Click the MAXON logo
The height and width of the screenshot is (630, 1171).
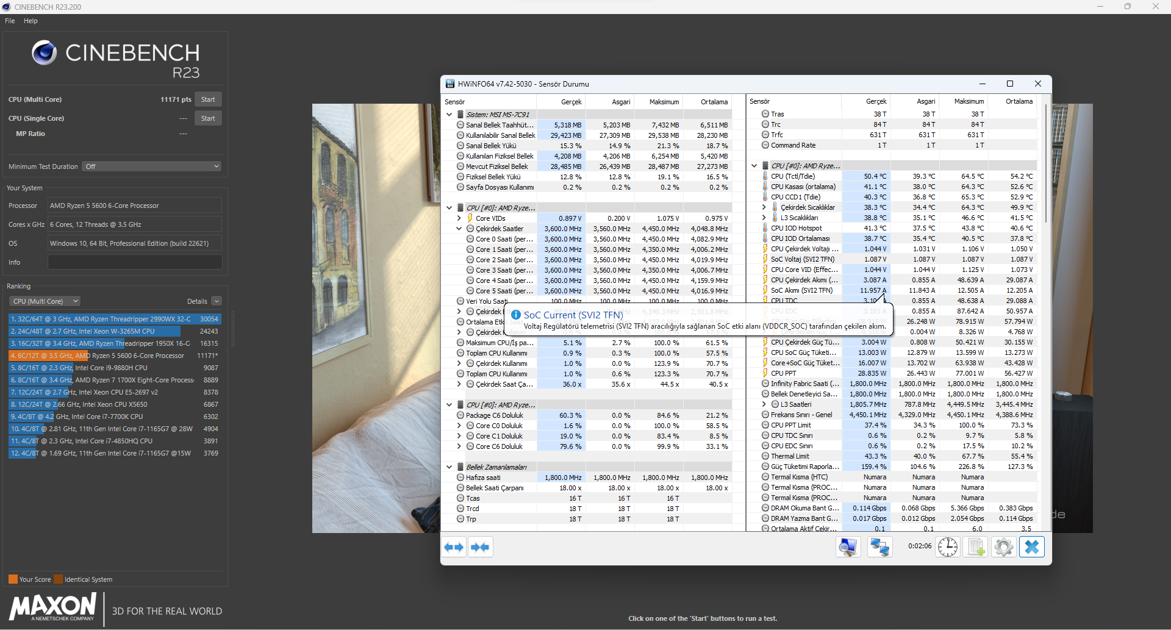(52, 607)
